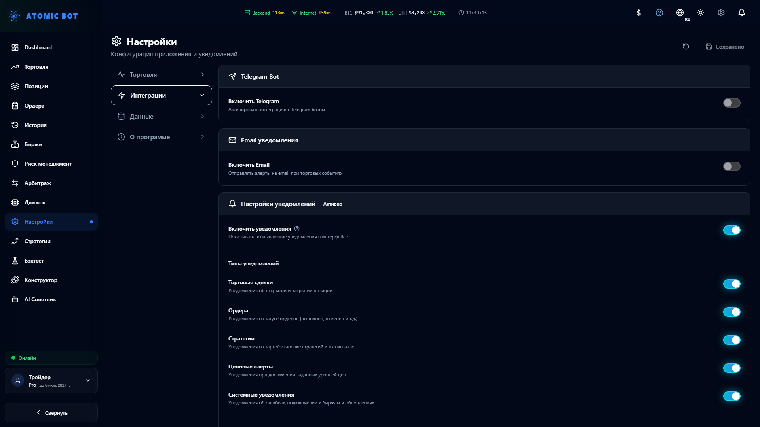Click the Биржи building icon

[x=15, y=144]
